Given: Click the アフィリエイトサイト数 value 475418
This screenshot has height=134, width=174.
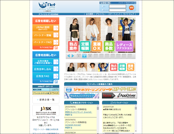Looking at the screenshot, I should coord(55,93).
